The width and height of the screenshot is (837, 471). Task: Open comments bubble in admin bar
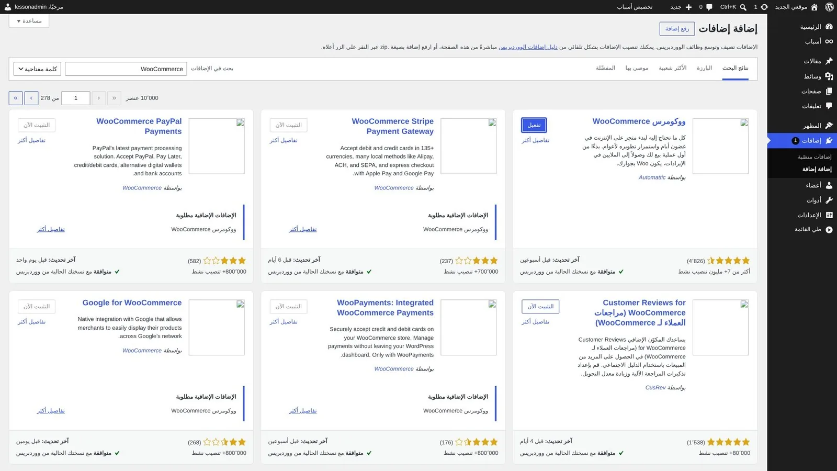(x=709, y=7)
